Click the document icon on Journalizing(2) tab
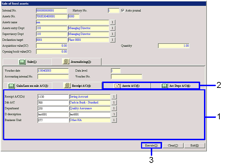Image resolution: width=225 pixels, height=166 pixels. coord(66,62)
